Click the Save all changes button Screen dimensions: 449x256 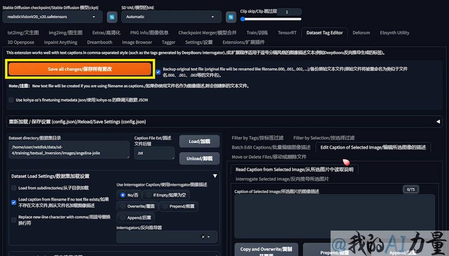(x=80, y=69)
